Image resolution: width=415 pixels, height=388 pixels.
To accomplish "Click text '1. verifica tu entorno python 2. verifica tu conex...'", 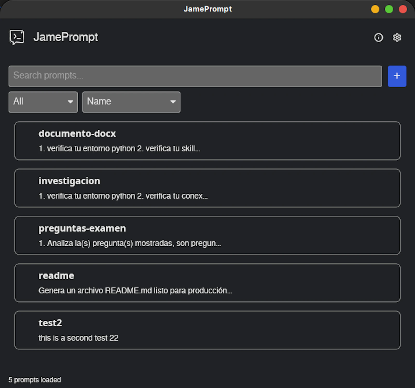I will coord(123,196).
